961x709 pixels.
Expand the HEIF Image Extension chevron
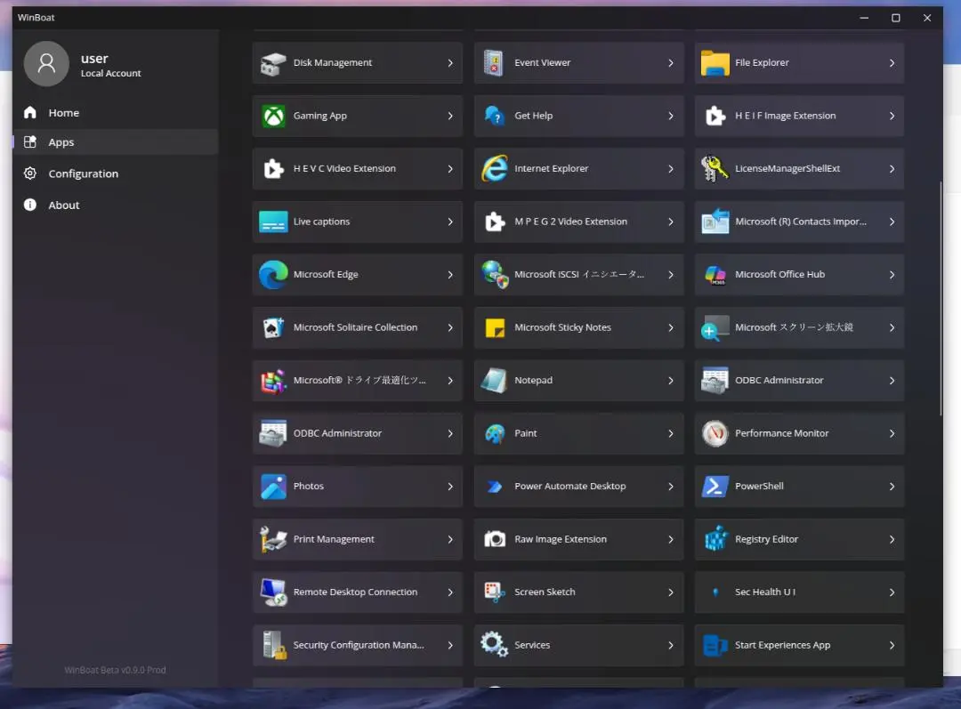pyautogui.click(x=892, y=116)
